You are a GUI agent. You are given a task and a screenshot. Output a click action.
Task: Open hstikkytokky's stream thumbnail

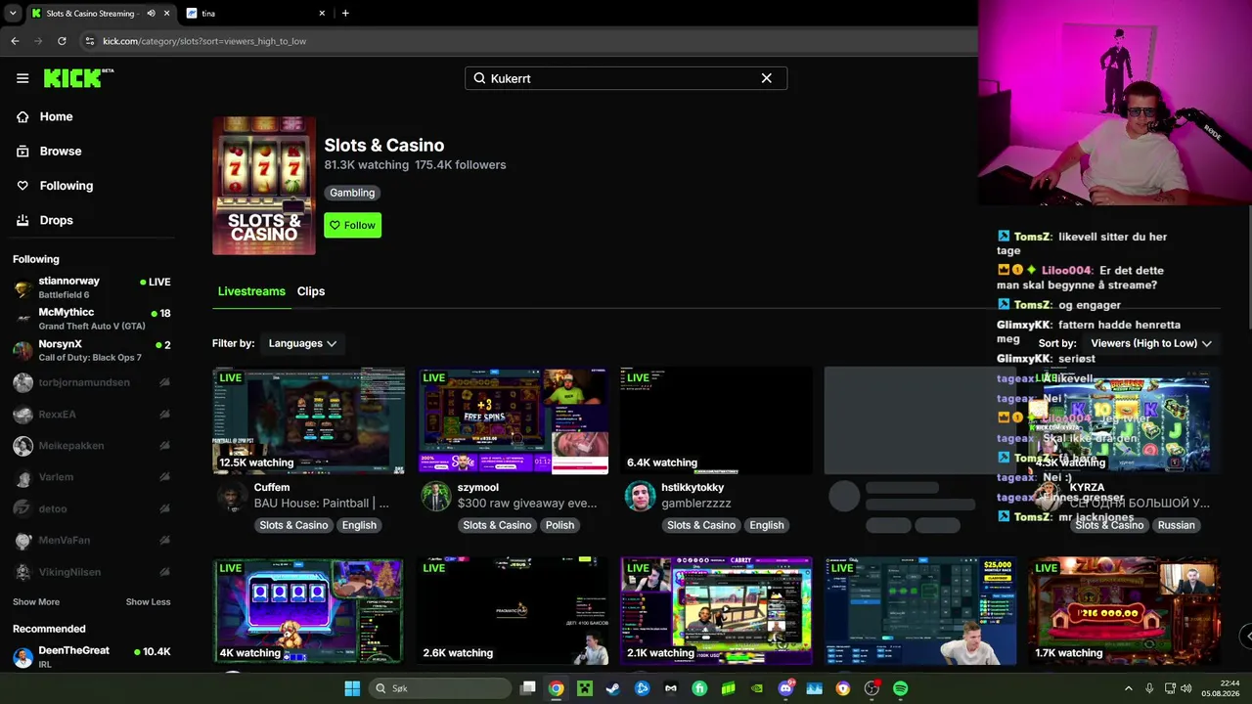tap(716, 420)
